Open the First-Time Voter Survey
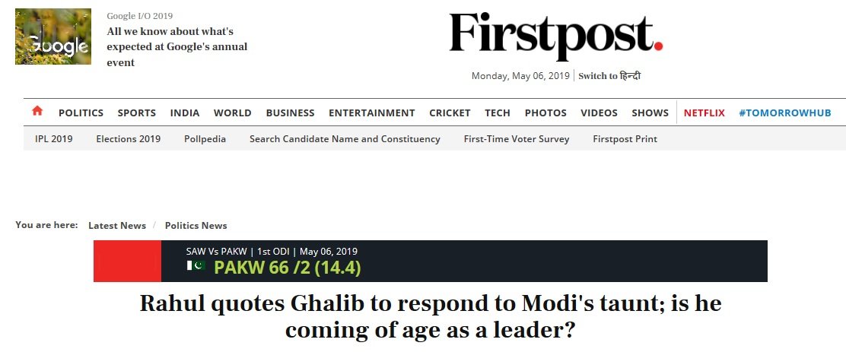Screen dimensions: 846x352 point(517,139)
